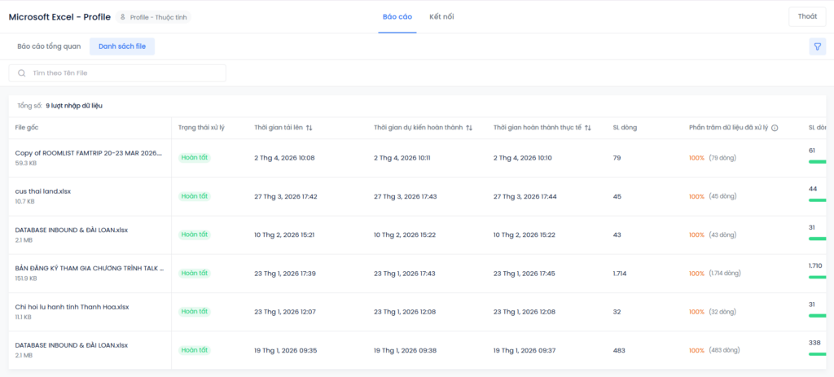Select the Danh sách file sub-tab
The width and height of the screenshot is (834, 377).
pos(122,46)
